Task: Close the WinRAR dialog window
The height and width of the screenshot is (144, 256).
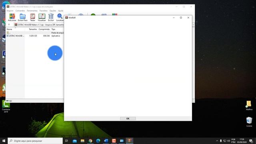Action: (188, 18)
